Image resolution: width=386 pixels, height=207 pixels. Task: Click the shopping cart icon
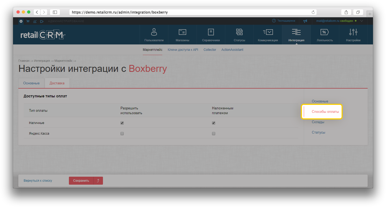[x=28, y=21]
